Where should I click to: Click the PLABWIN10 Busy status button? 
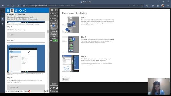point(55,26)
